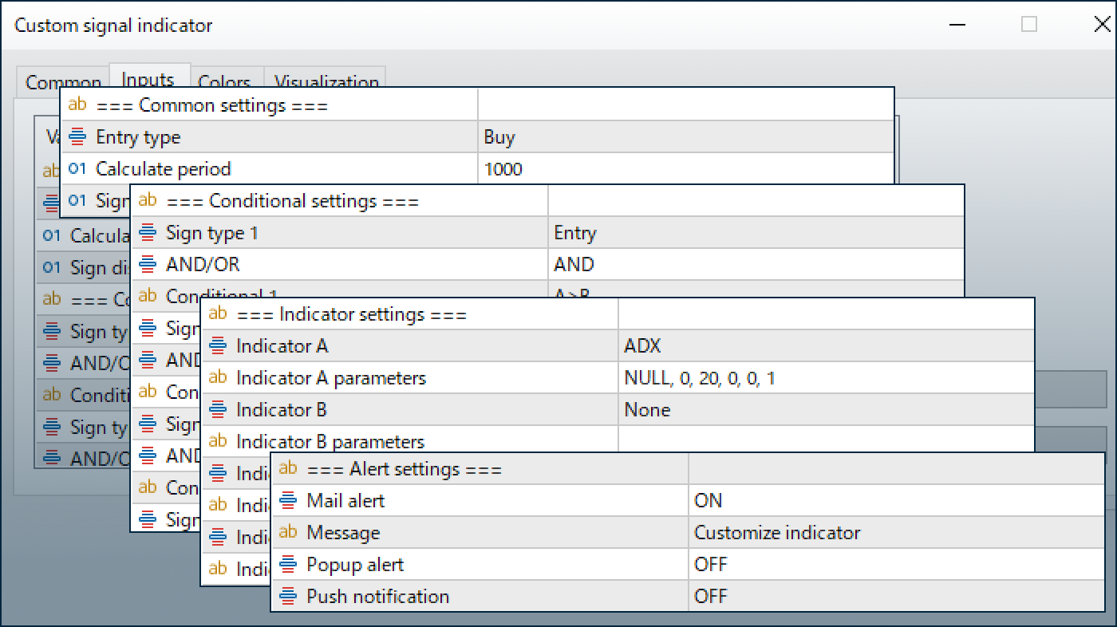Click the enum icon next to Push notification
This screenshot has width=1117, height=627.
coord(288,597)
